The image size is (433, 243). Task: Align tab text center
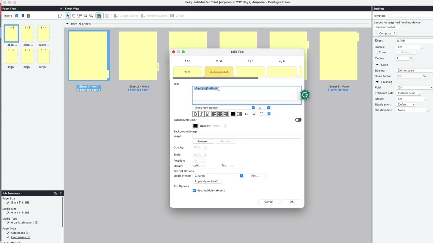[x=220, y=114]
